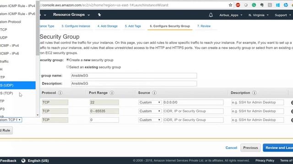Open Source dropdown for 0 - 65535 rule
The image size is (293, 164).
[150, 111]
